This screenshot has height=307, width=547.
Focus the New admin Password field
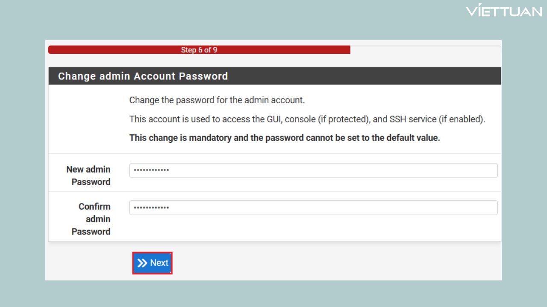tap(313, 171)
